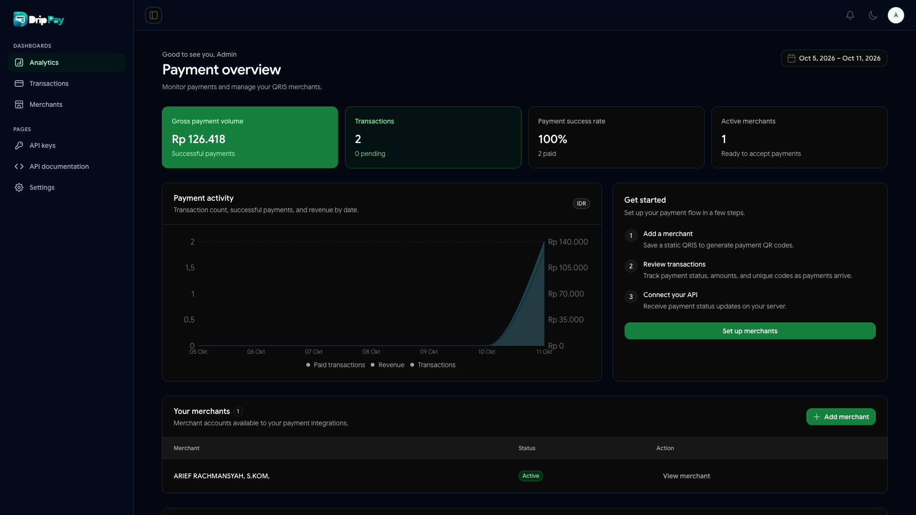
Task: Click the DripPay logo
Action: click(39, 20)
